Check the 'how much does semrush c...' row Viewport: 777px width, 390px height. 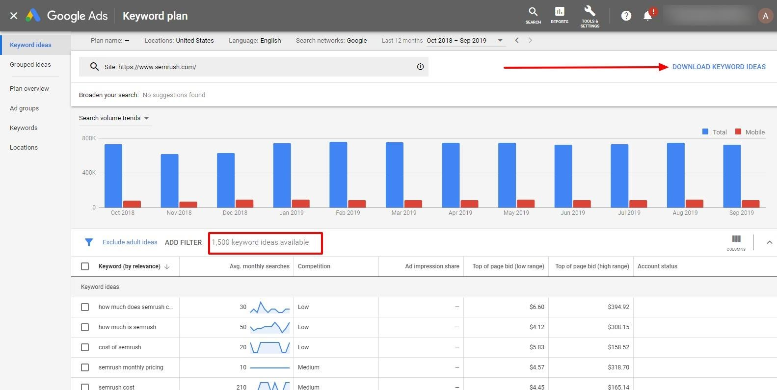click(85, 307)
